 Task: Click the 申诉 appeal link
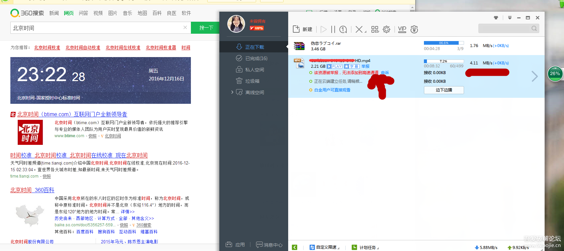point(385,72)
